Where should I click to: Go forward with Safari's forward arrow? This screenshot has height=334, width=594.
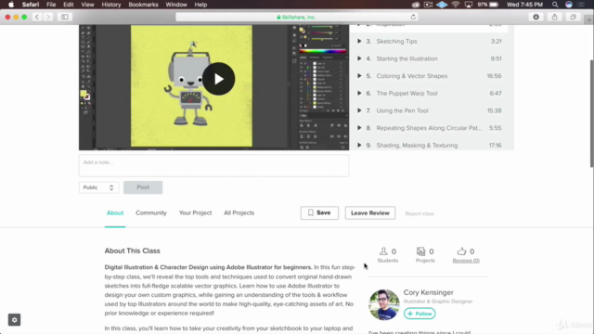click(48, 17)
